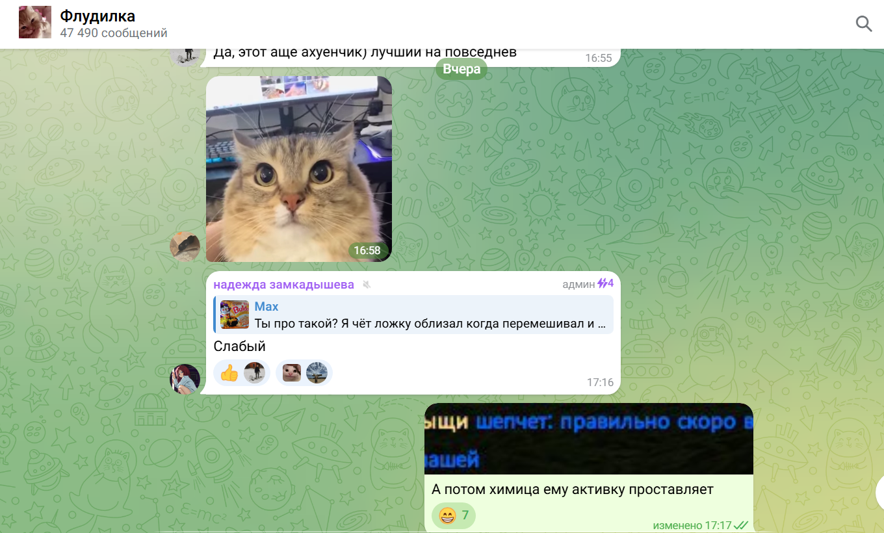The image size is (884, 533).
Task: Click the 47 490 сообщений subtitle
Action: coord(114,33)
